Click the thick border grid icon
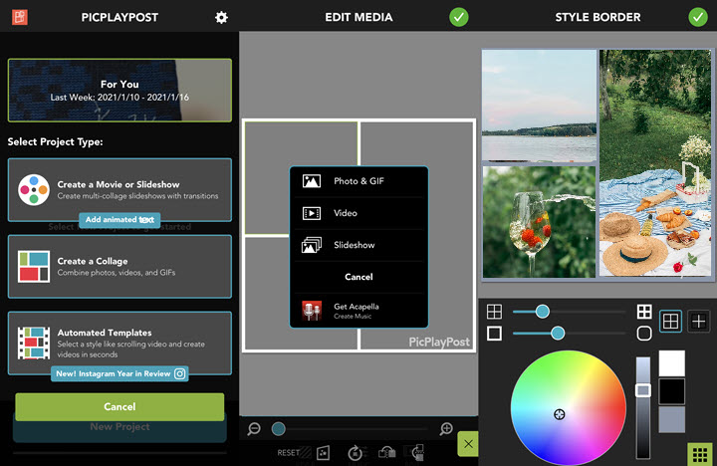Viewport: 717px width, 466px height. (644, 312)
